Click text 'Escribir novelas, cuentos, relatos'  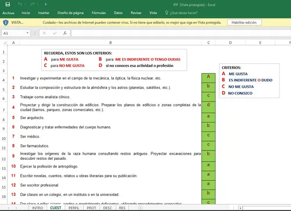tap(48, 176)
